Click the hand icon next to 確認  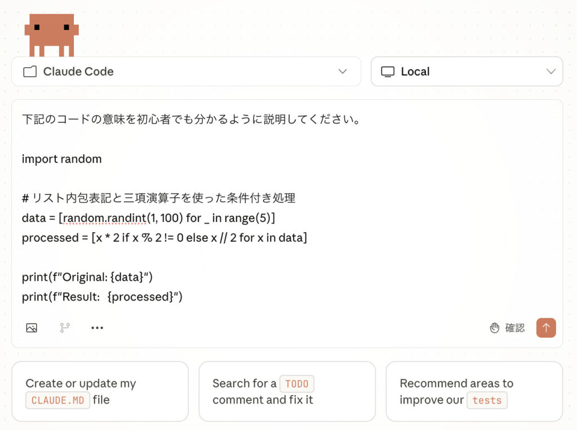pos(495,328)
